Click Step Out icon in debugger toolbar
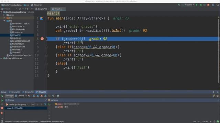 (45, 96)
